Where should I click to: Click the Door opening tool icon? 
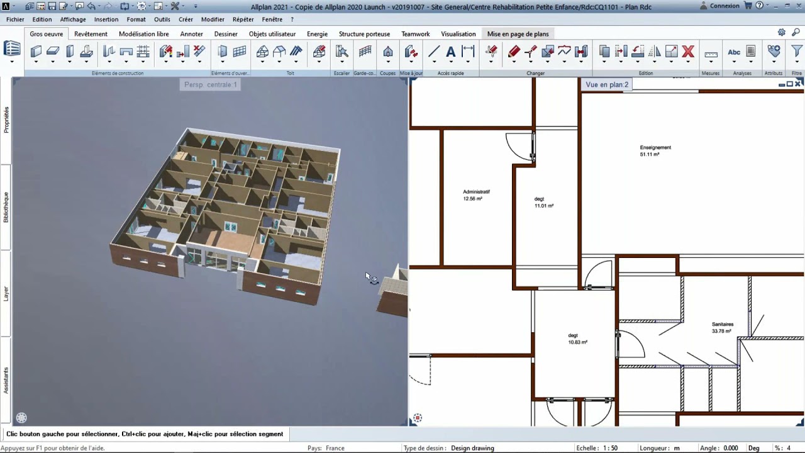[222, 52]
